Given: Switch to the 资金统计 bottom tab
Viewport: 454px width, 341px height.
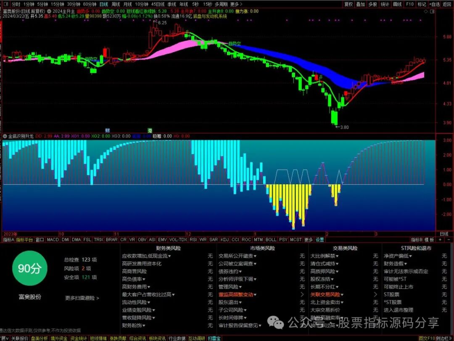Looking at the screenshot, I should (x=79, y=338).
